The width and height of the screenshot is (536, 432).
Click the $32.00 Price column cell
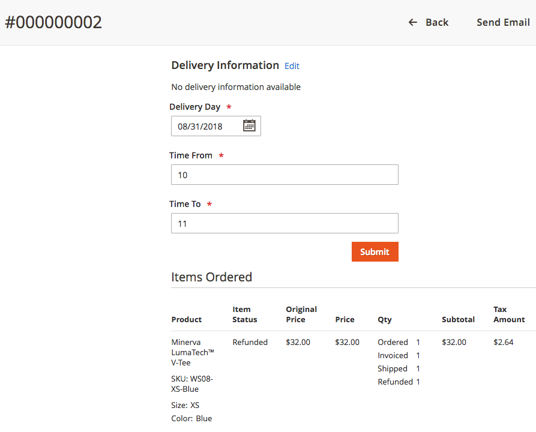point(348,342)
